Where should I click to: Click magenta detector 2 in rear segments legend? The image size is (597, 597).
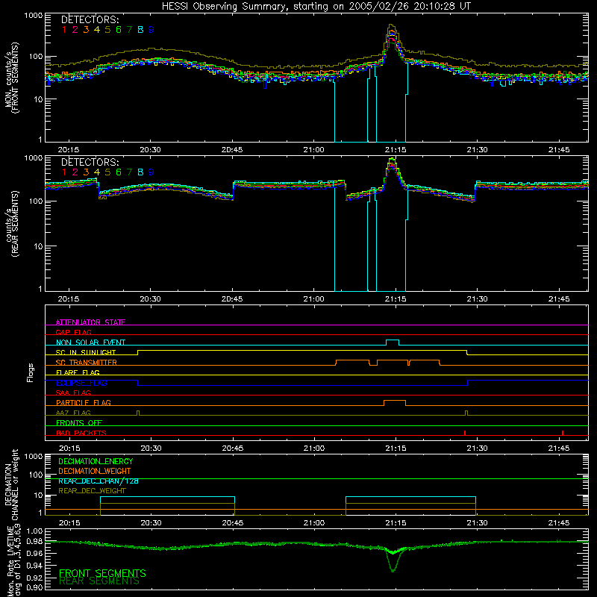(75, 172)
